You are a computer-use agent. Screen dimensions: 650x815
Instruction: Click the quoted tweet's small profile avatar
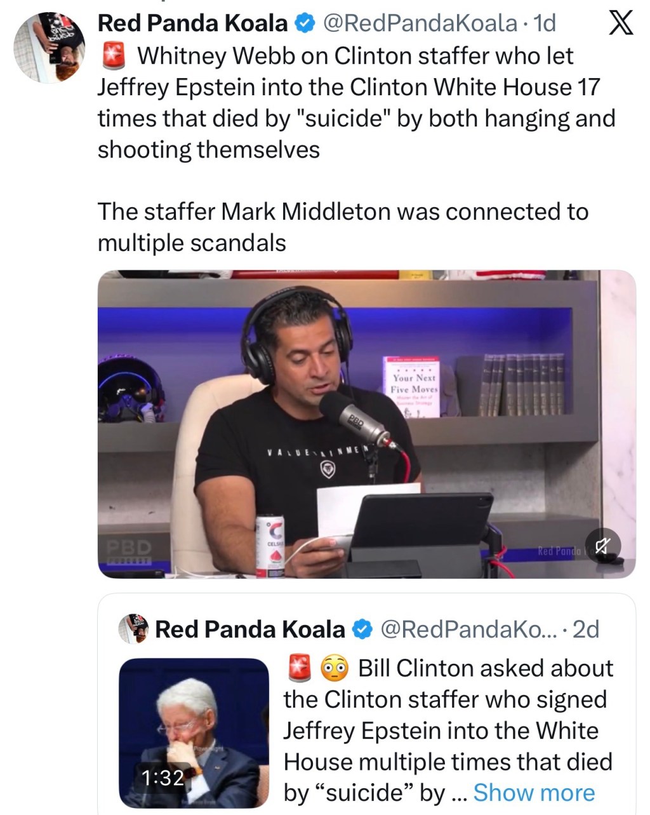[133, 629]
